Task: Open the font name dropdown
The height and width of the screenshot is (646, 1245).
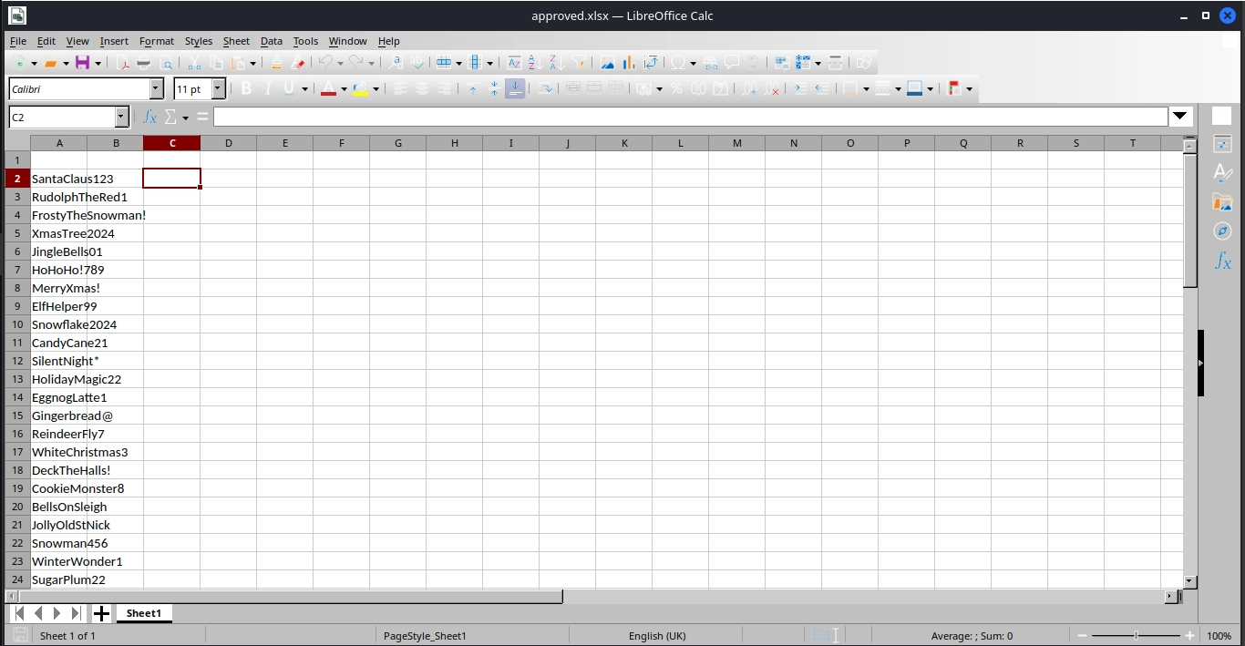Action: [x=156, y=89]
